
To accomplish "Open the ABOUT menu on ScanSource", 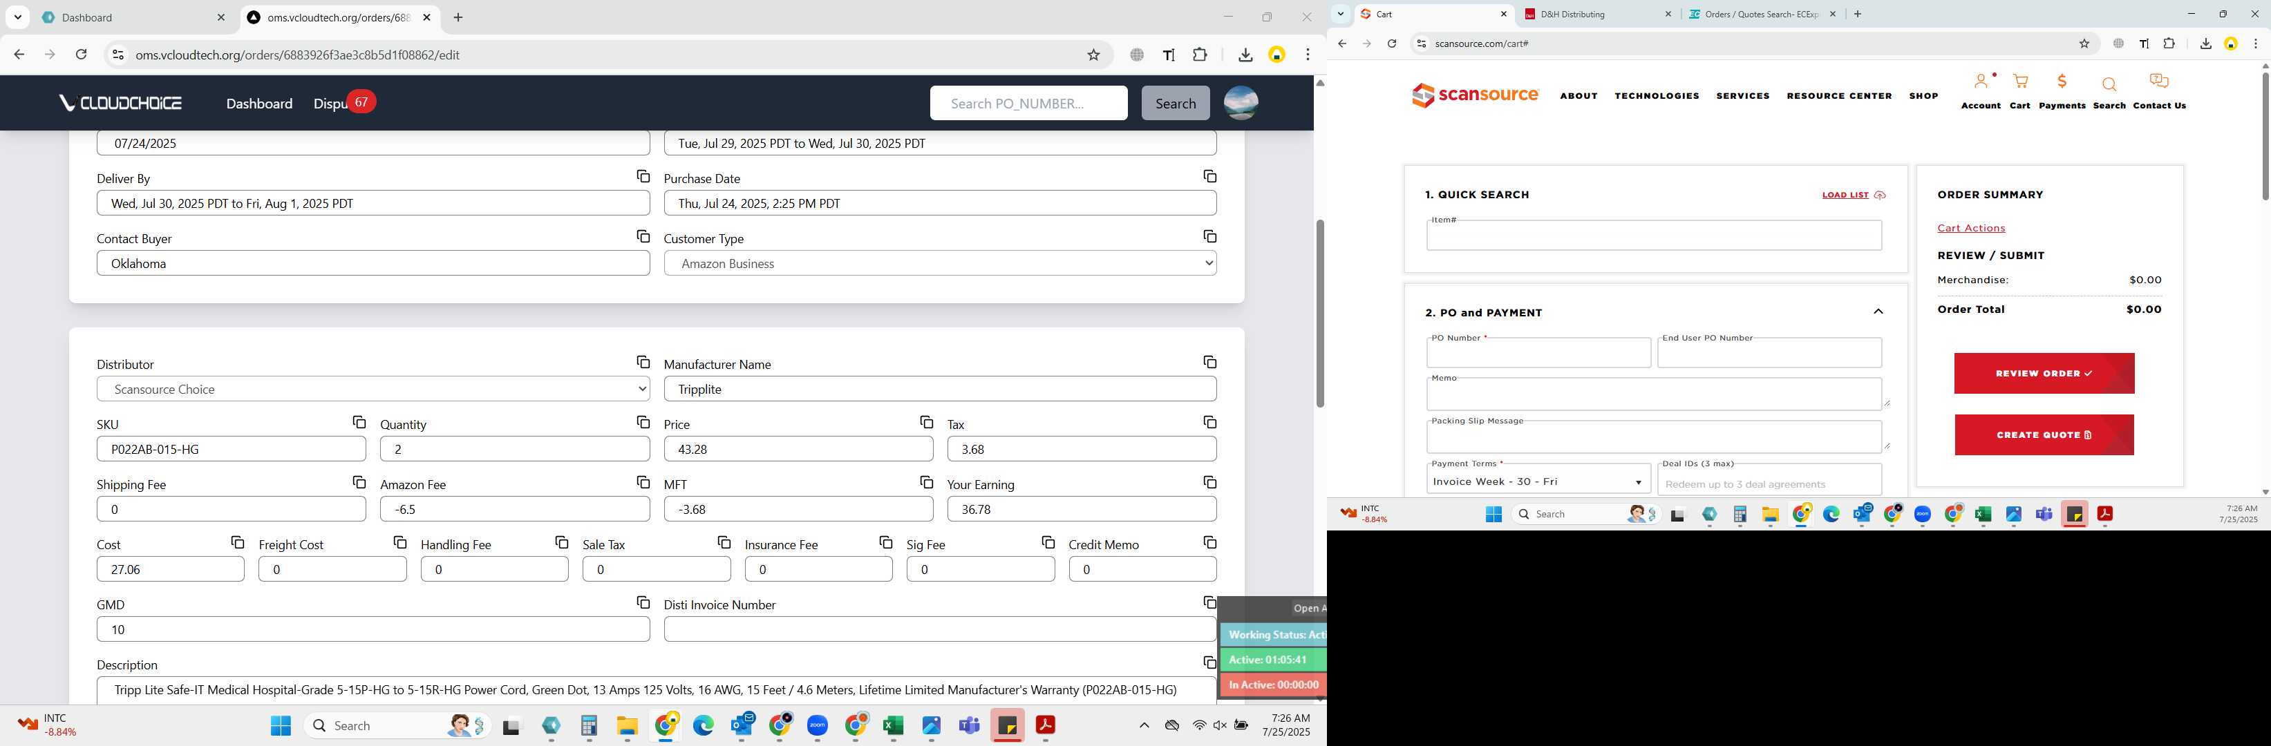I will click(1578, 96).
